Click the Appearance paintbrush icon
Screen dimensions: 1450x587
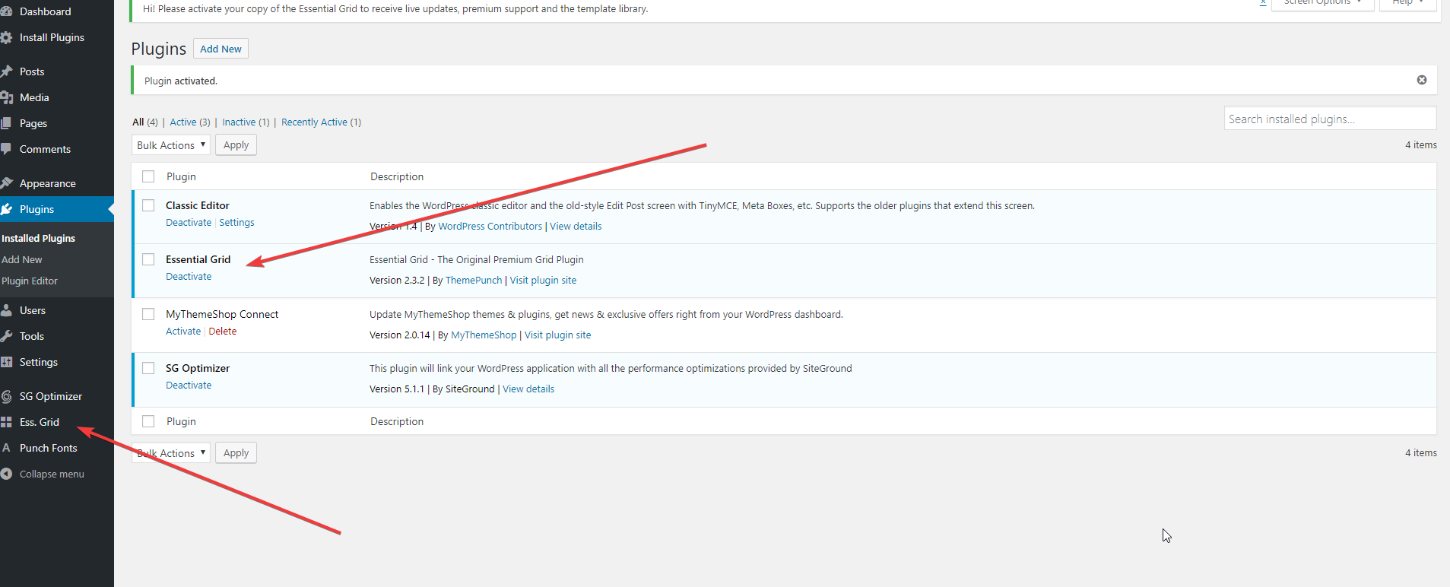point(6,183)
